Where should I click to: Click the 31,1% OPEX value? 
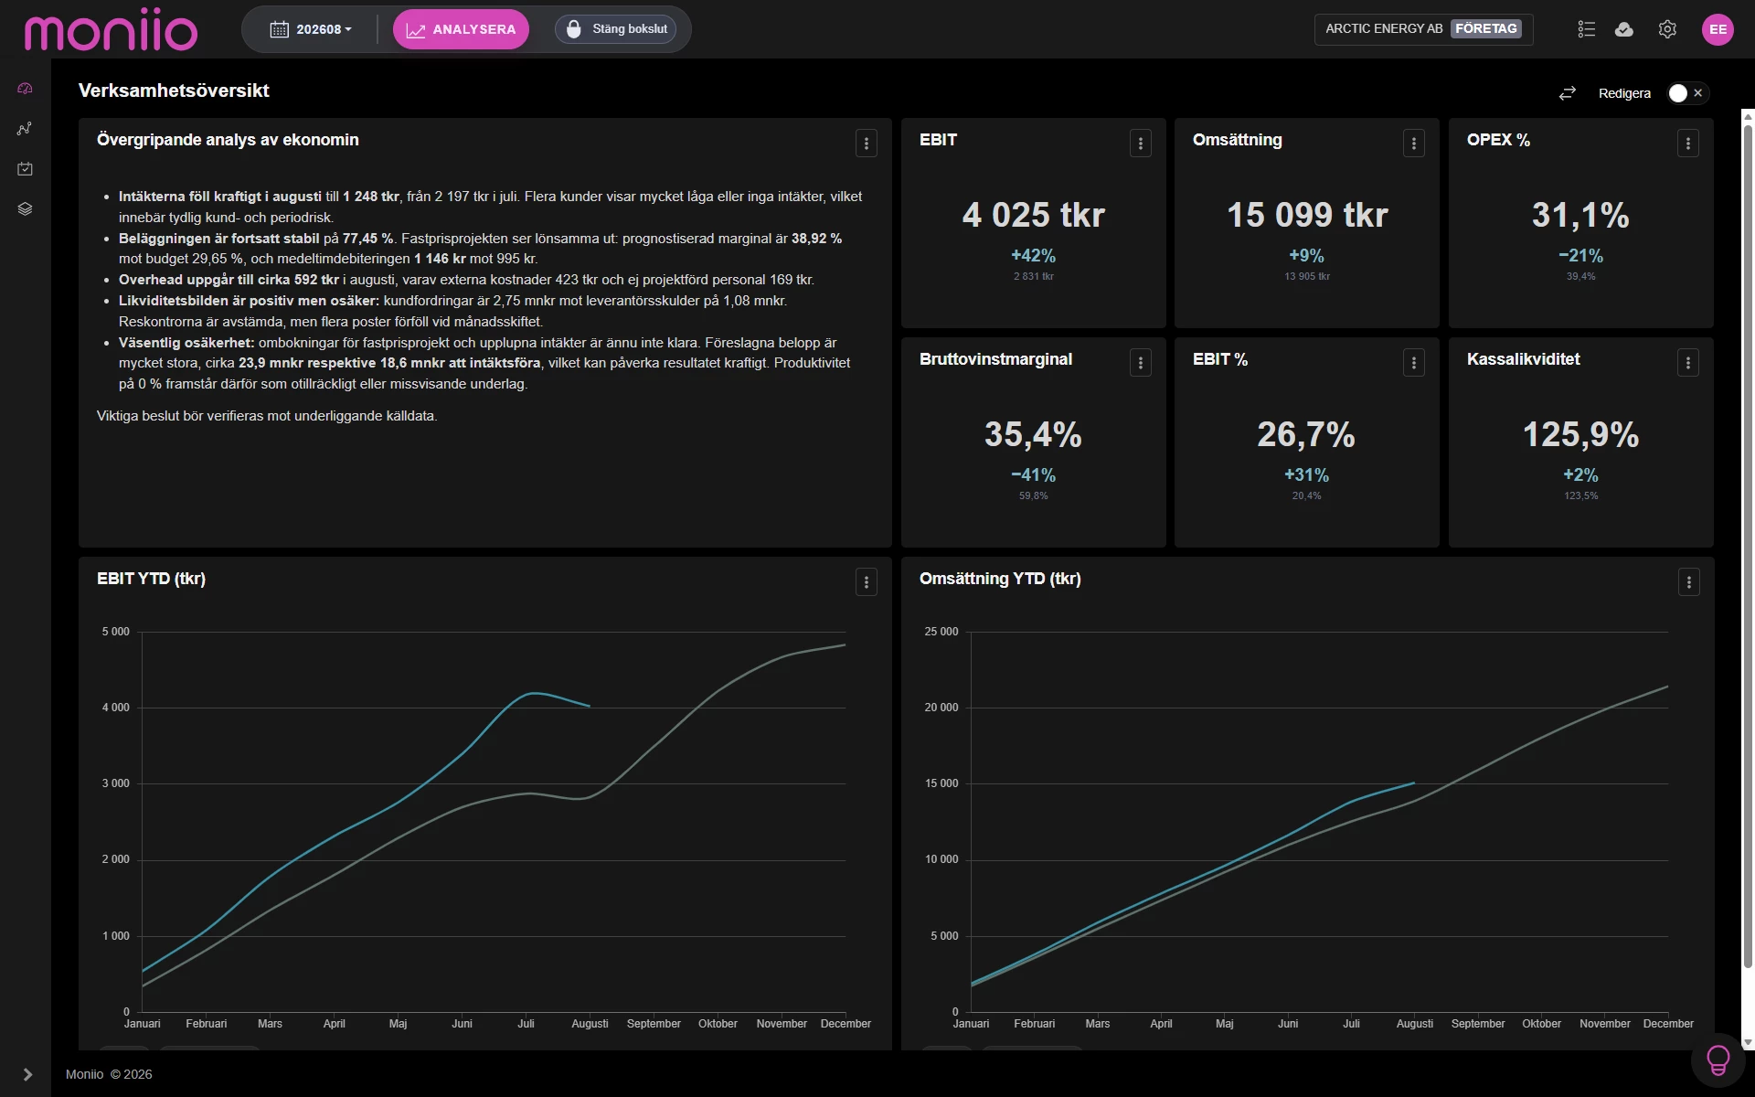click(x=1580, y=215)
